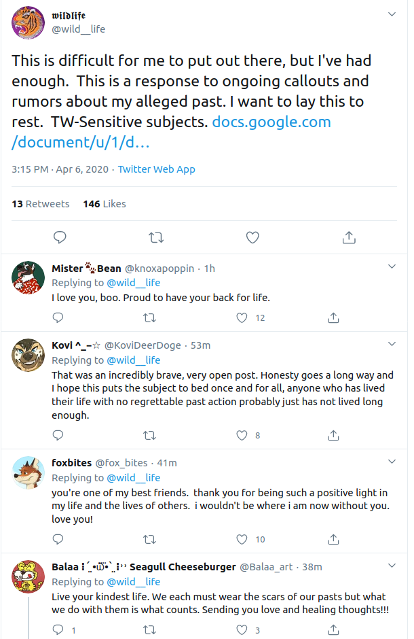
Task: Share Balaa's reply tweet
Action: coord(333,629)
